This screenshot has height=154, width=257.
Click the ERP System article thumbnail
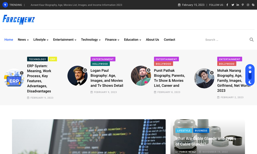[x=14, y=79]
